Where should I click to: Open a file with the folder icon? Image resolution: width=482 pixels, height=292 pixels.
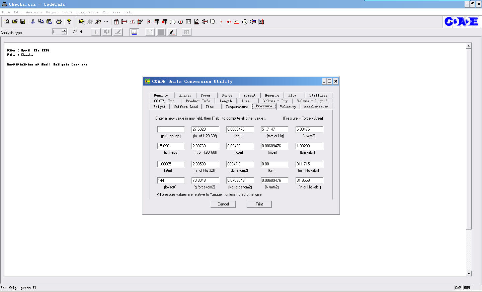click(15, 22)
